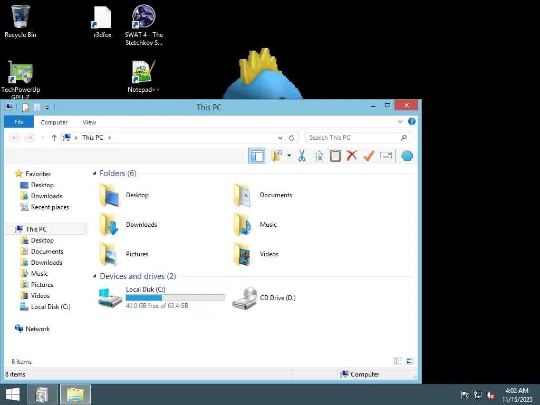Screen dimensions: 540x405
Task: Select the Pictures folder in Folders group
Action: click(x=123, y=254)
